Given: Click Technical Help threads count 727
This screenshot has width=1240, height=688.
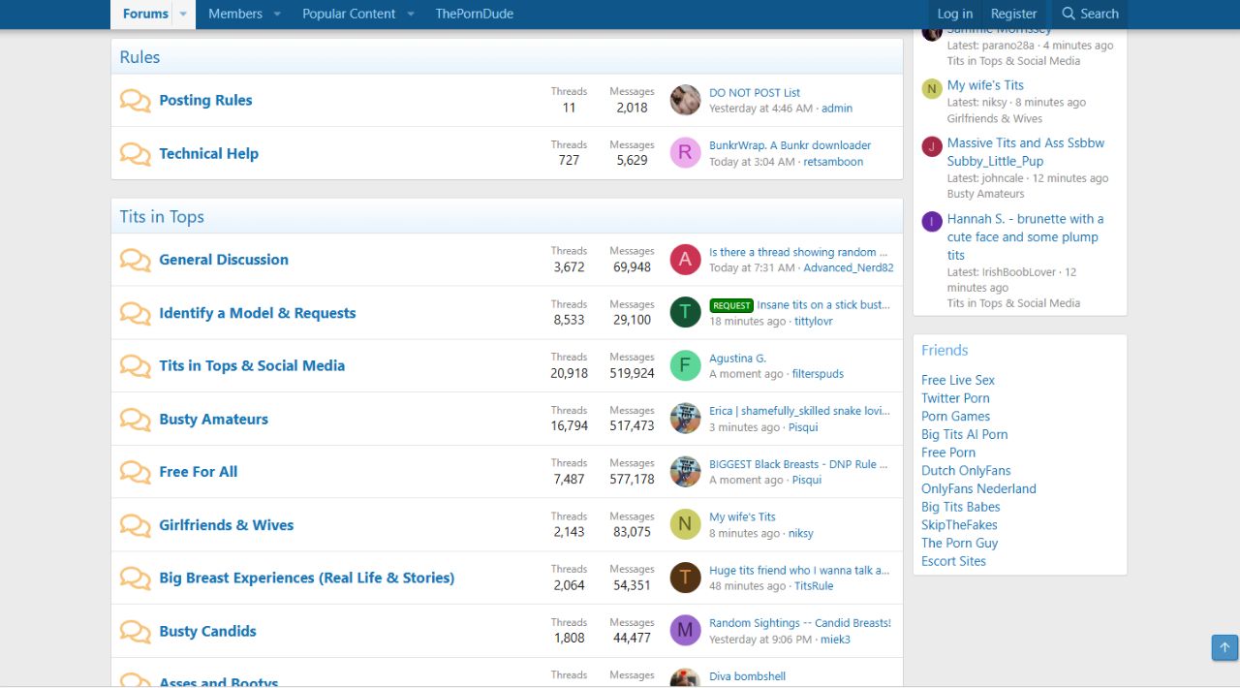Looking at the screenshot, I should point(569,161).
